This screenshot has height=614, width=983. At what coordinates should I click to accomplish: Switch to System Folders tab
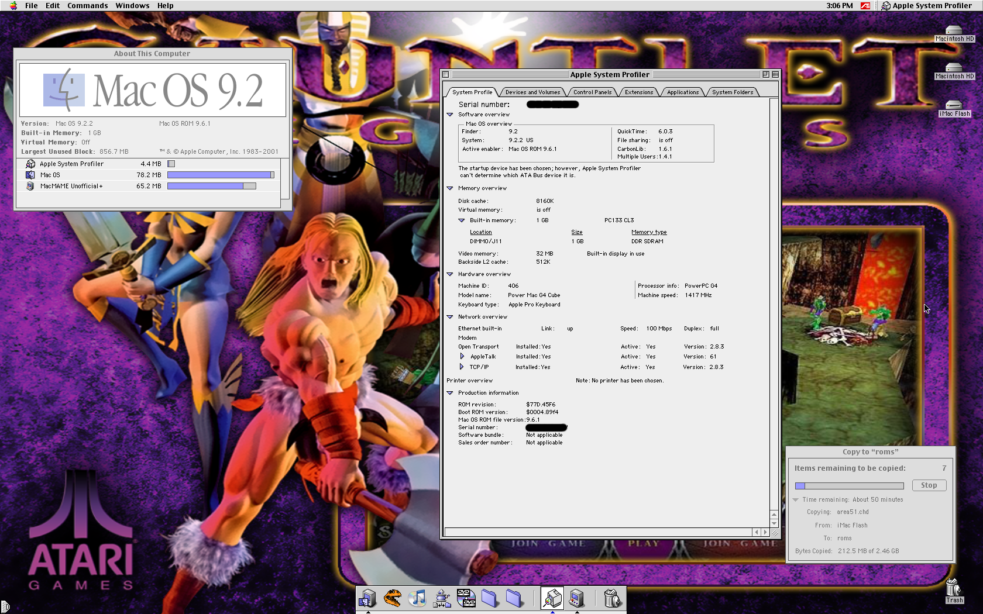click(733, 92)
